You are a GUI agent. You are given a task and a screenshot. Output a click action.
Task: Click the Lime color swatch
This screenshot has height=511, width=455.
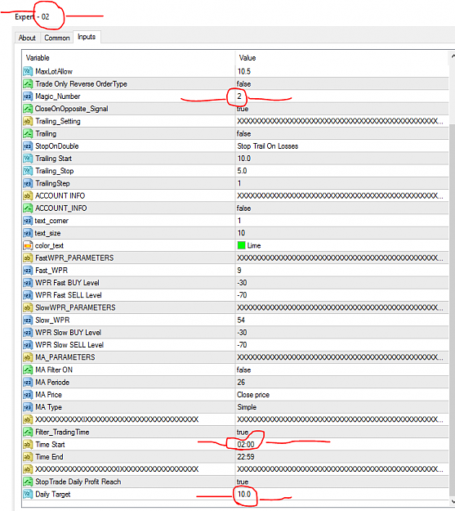click(x=241, y=245)
